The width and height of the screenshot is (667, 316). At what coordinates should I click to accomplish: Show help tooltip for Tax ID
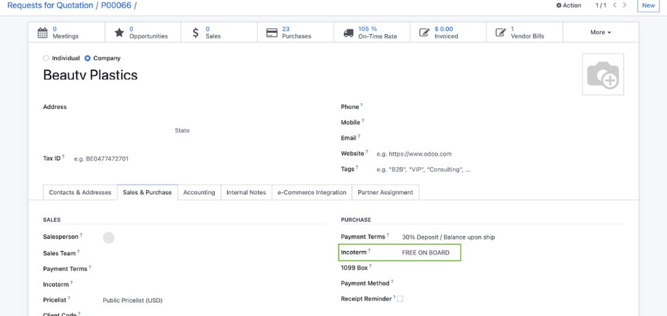[64, 157]
